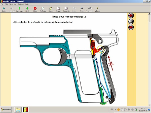The width and height of the screenshot is (151, 113).
Task: Click the red left arrow page button
Action: [x=131, y=16]
